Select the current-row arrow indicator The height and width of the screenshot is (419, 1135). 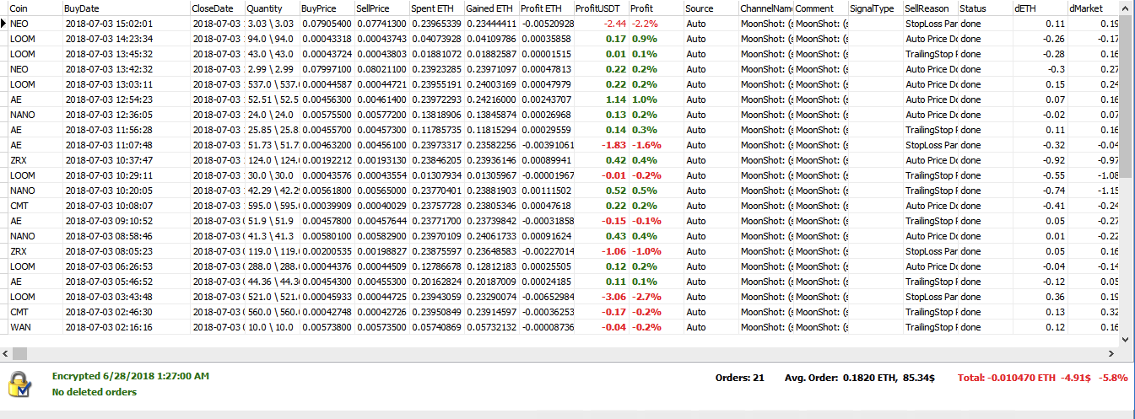3,24
